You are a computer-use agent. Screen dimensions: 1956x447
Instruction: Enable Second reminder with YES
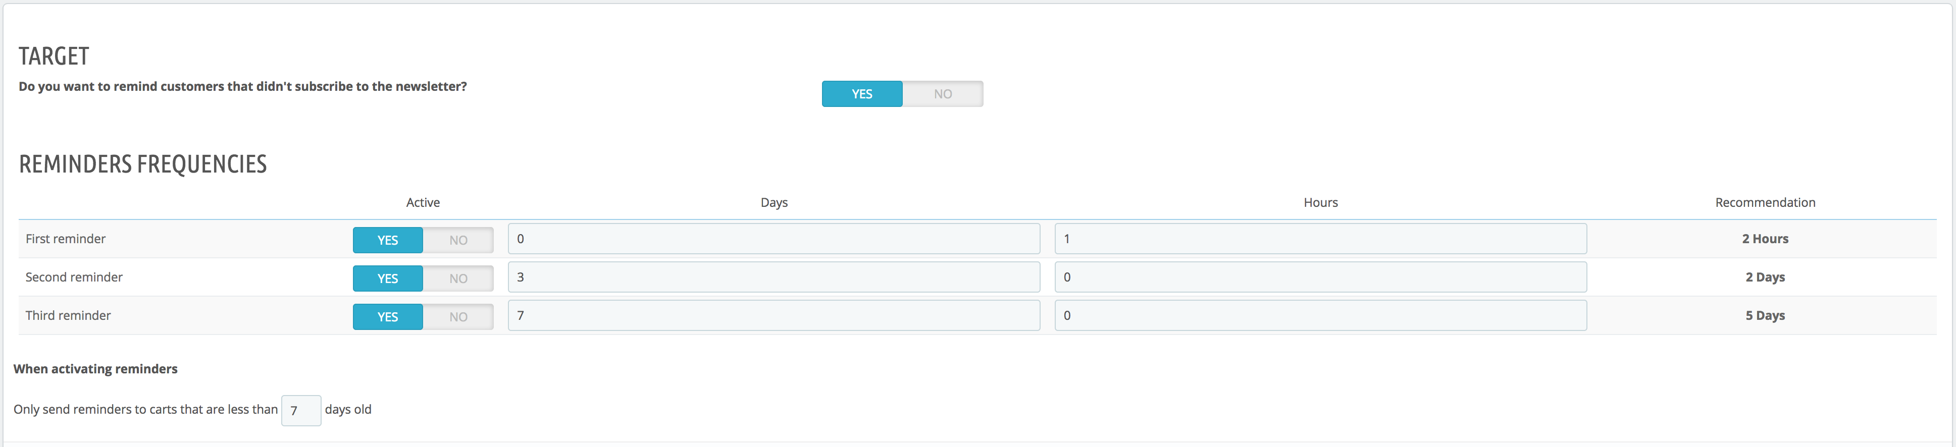tap(387, 278)
